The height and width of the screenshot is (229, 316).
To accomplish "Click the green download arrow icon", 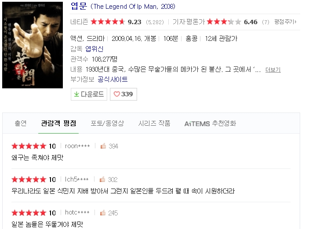I will tap(76, 94).
